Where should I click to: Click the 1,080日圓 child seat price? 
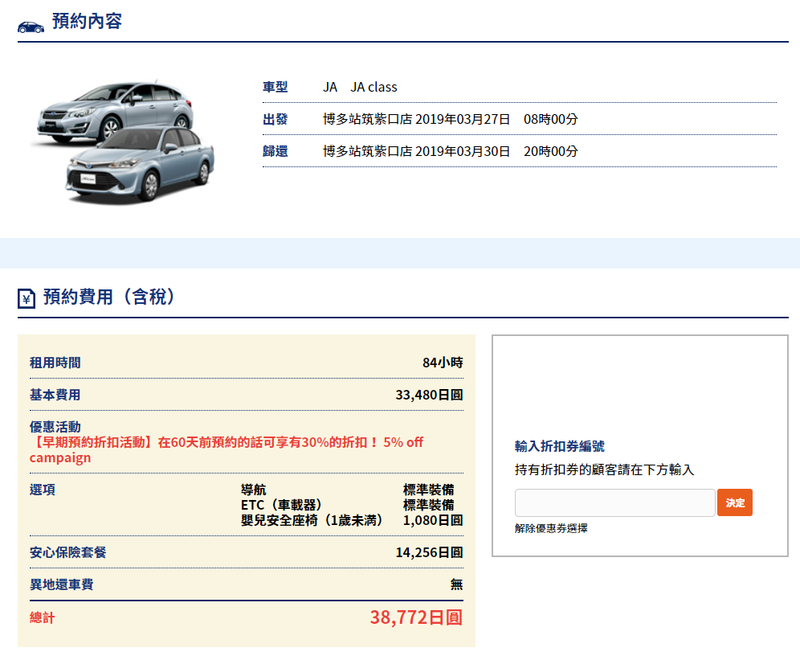(433, 520)
